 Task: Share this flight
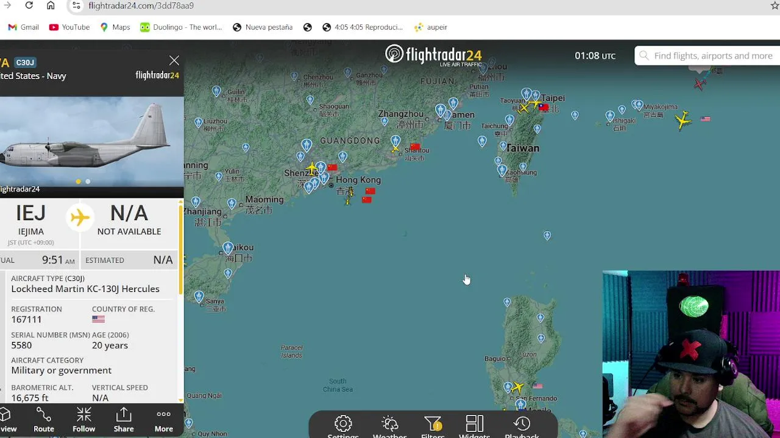click(x=124, y=420)
